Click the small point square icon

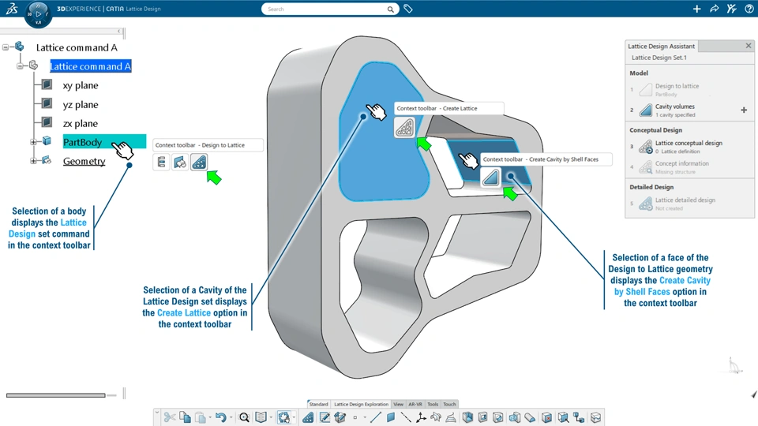(x=355, y=417)
